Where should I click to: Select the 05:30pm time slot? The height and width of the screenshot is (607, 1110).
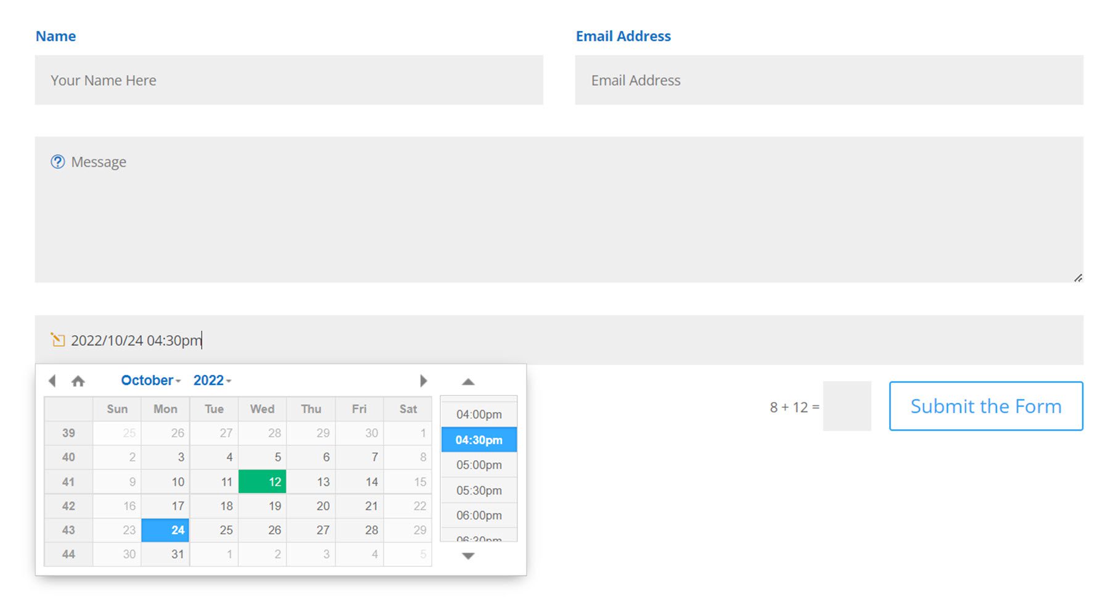[x=479, y=490]
